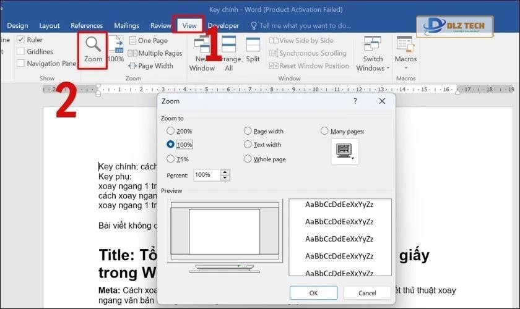Click the Percent input field
This screenshot has width=520, height=309.
207,175
